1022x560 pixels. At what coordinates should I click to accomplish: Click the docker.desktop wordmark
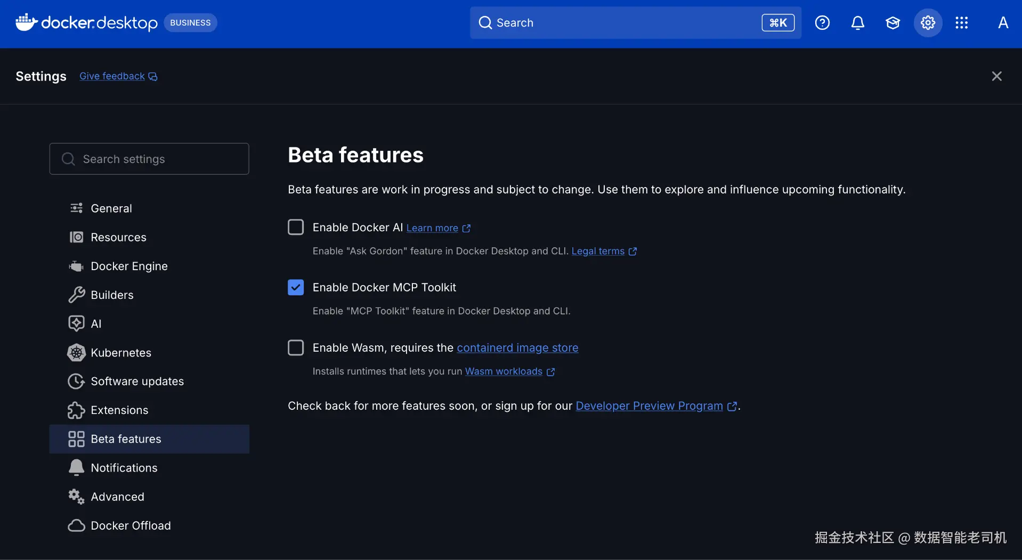click(x=99, y=23)
